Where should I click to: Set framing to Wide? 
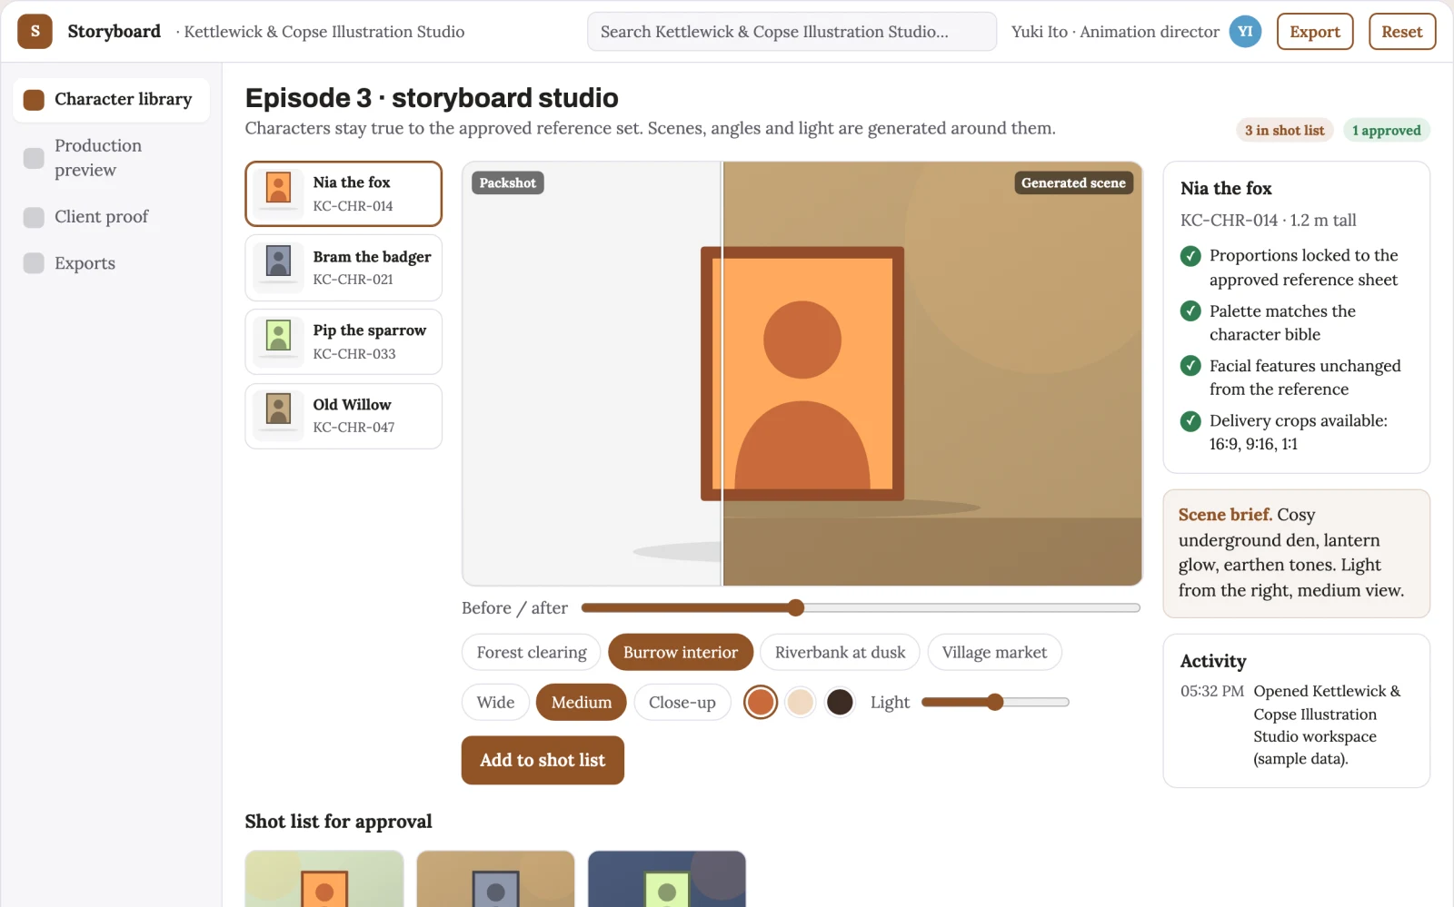pos(495,703)
